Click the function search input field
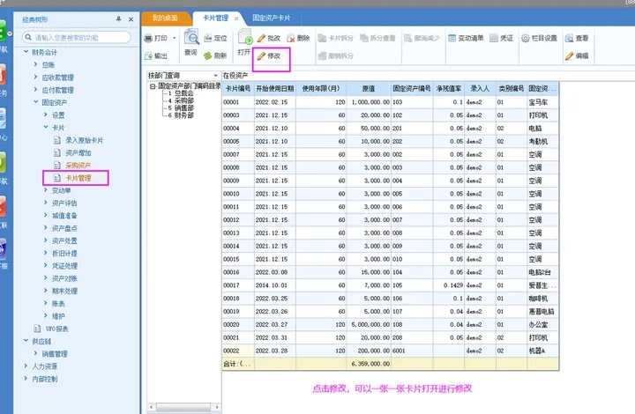This screenshot has height=414, width=635. click(79, 38)
